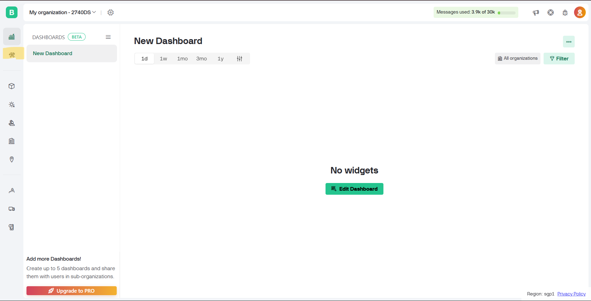Screen dimensions: 591x301
Task: Open Locations using the map pin icon
Action: click(x=12, y=159)
